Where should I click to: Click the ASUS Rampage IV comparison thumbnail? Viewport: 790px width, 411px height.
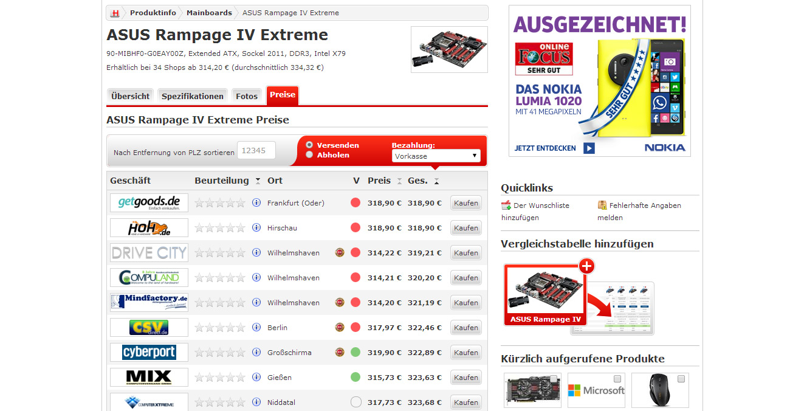coord(545,295)
